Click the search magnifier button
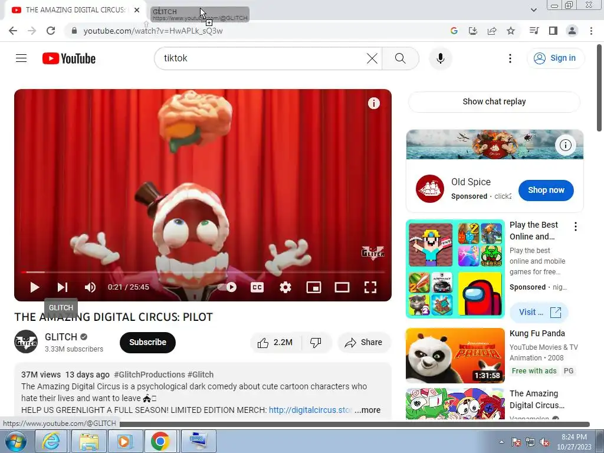604x453 pixels. point(401,58)
